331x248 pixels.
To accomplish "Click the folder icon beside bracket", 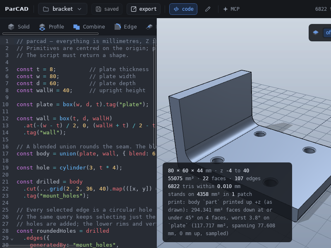I will point(46,9).
